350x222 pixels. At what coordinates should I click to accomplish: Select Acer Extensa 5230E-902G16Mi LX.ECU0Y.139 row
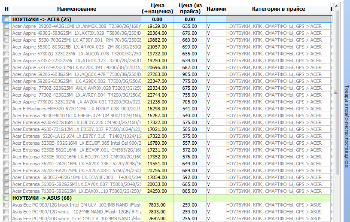(167, 157)
